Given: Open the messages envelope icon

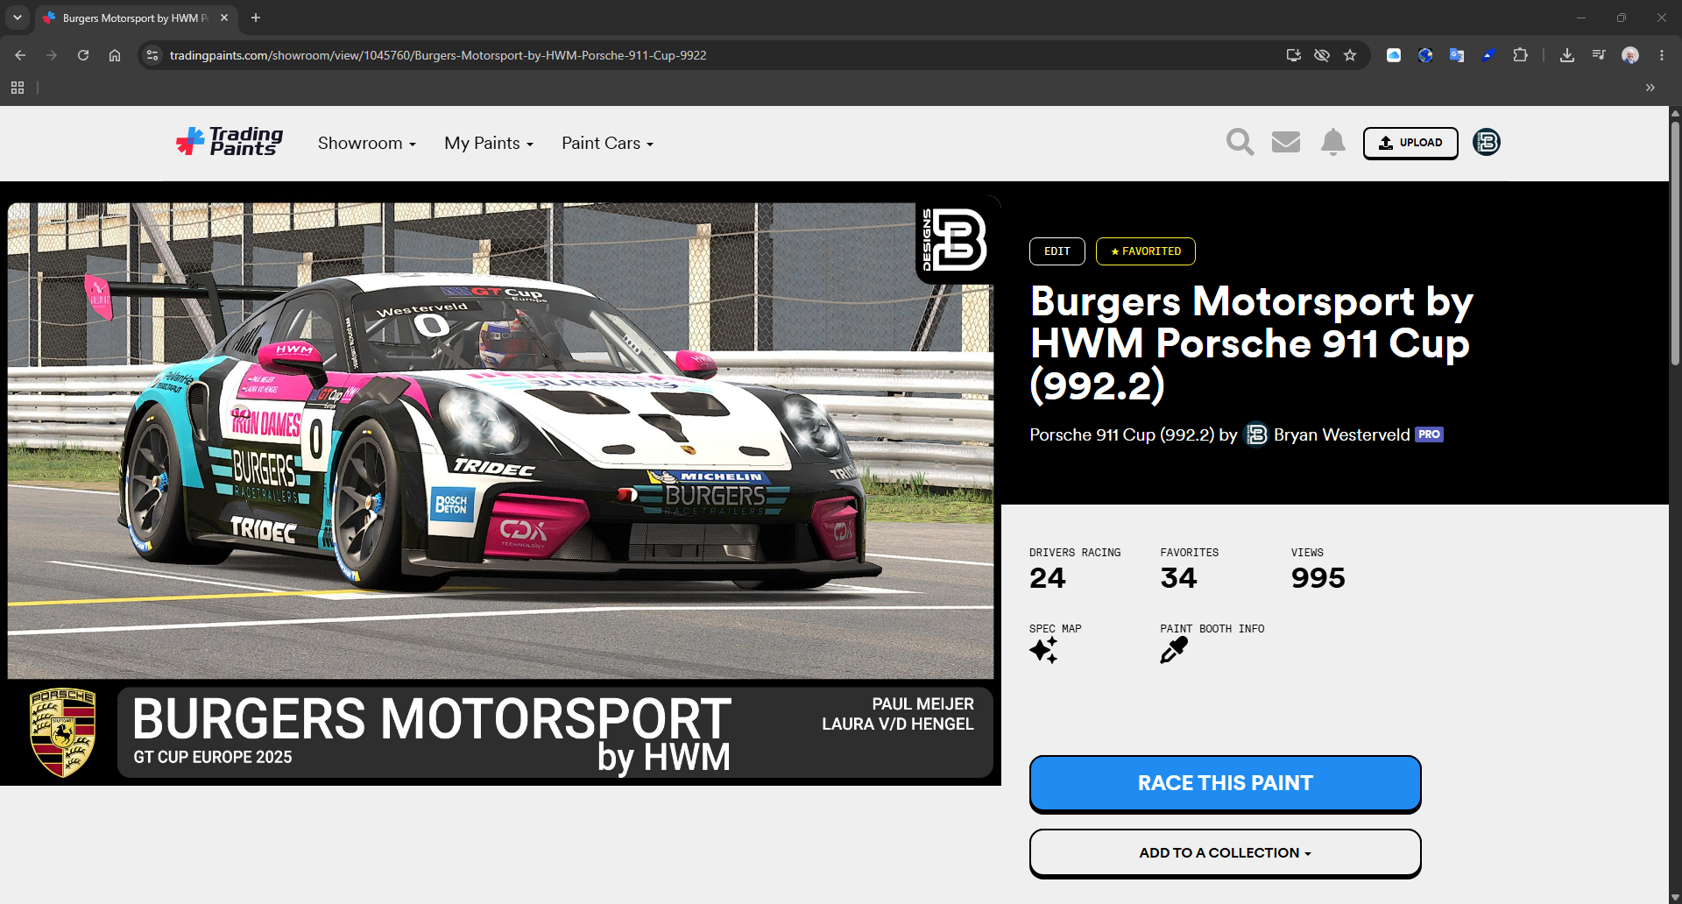Looking at the screenshot, I should pos(1286,142).
